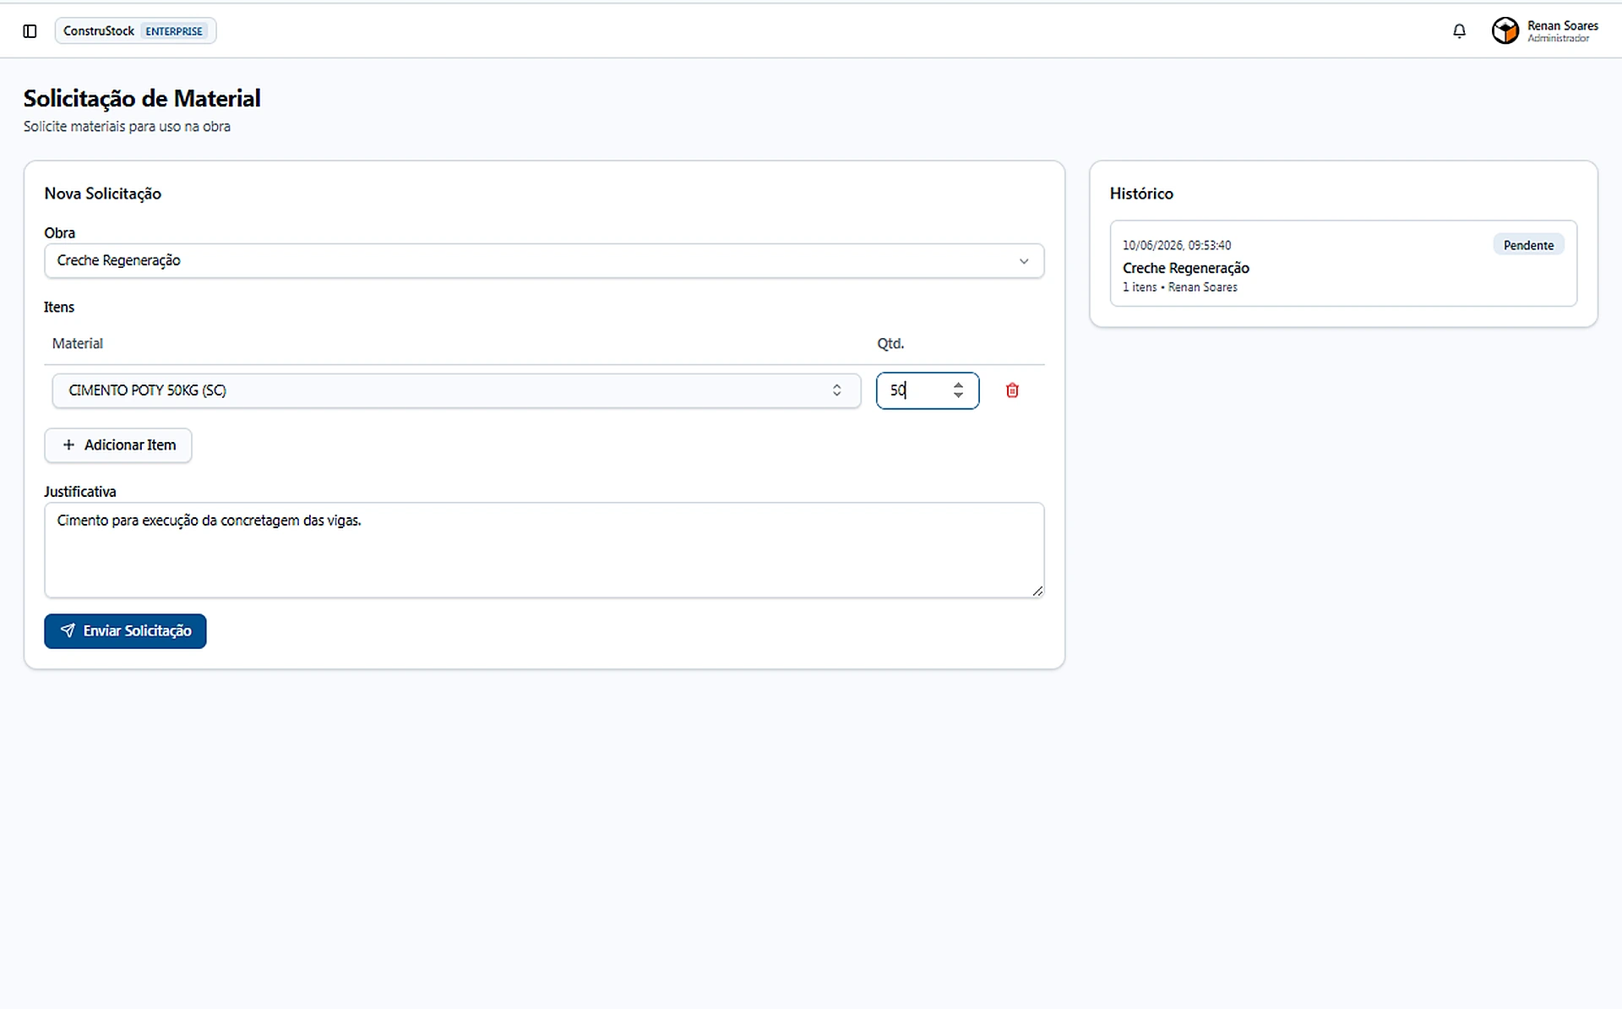Click the "1 itens • Renan Soares" text
1622x1009 pixels.
pyautogui.click(x=1180, y=287)
